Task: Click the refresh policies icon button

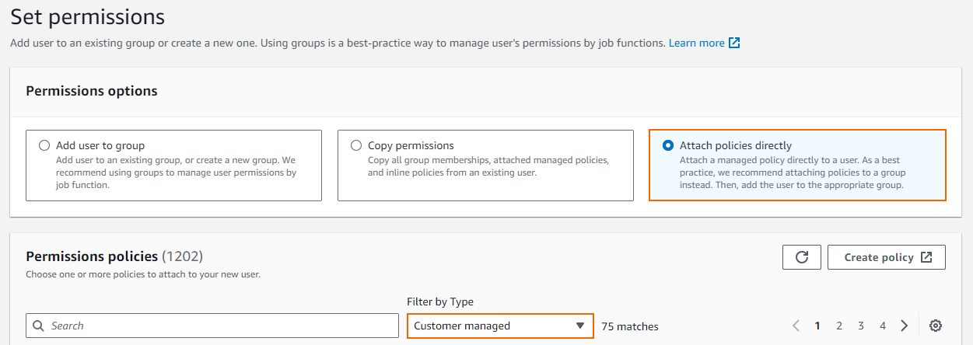Action: point(802,257)
